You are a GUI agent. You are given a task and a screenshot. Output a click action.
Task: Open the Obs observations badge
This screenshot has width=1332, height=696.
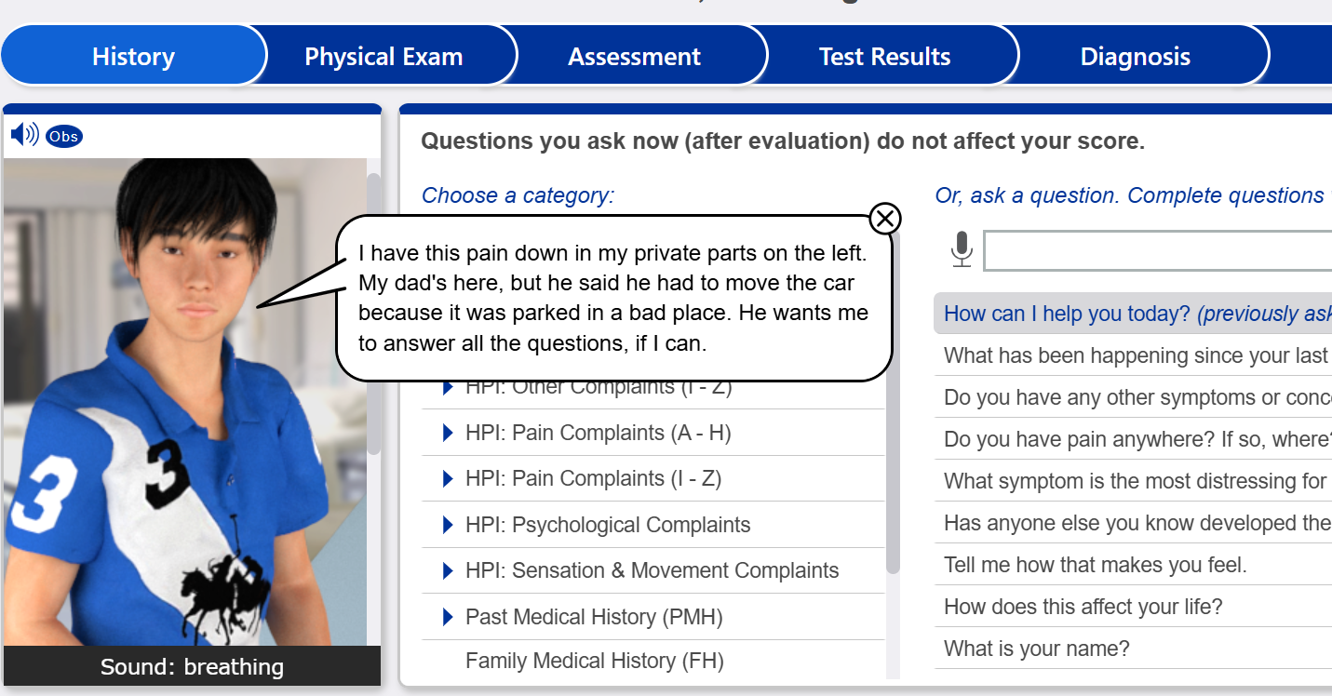[x=63, y=137]
